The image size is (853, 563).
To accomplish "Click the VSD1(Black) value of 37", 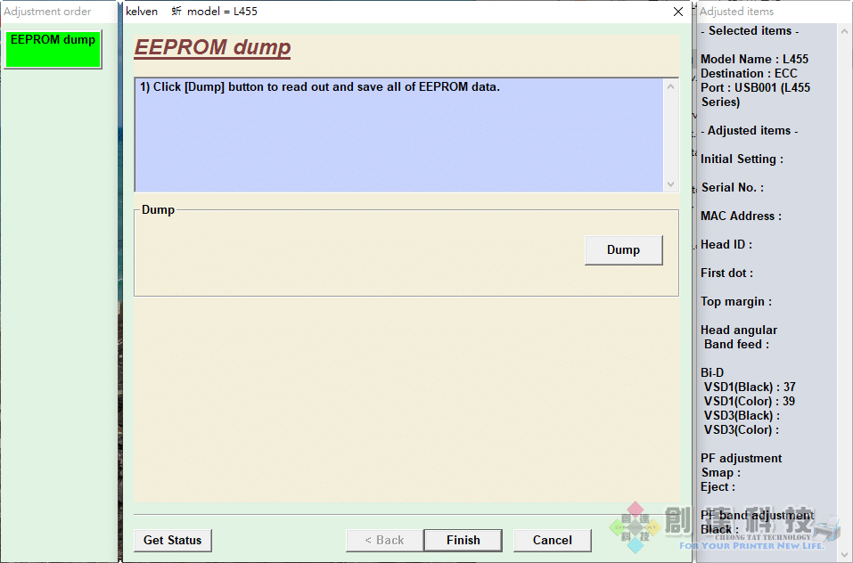I will click(749, 387).
